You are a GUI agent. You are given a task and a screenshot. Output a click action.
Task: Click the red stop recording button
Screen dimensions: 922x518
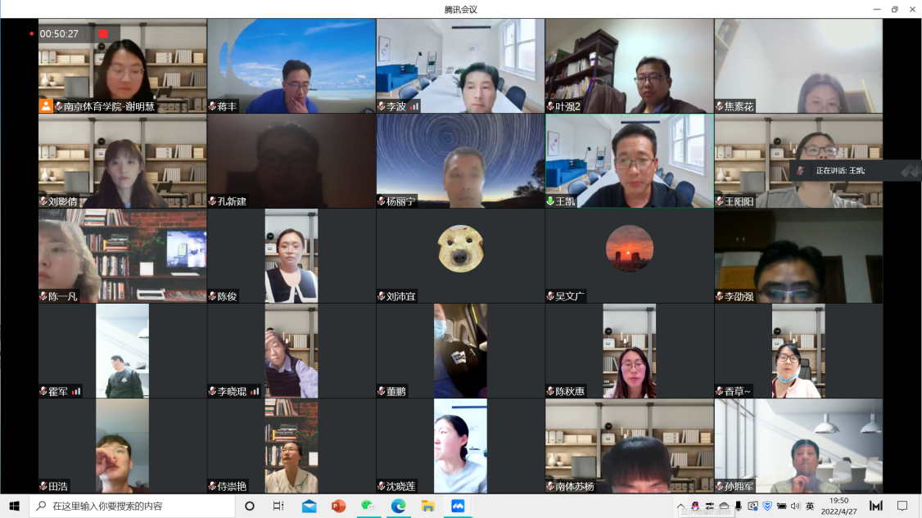103,34
